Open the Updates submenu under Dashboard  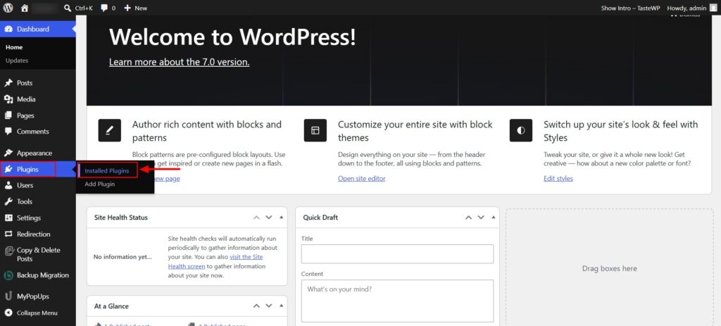(x=17, y=61)
